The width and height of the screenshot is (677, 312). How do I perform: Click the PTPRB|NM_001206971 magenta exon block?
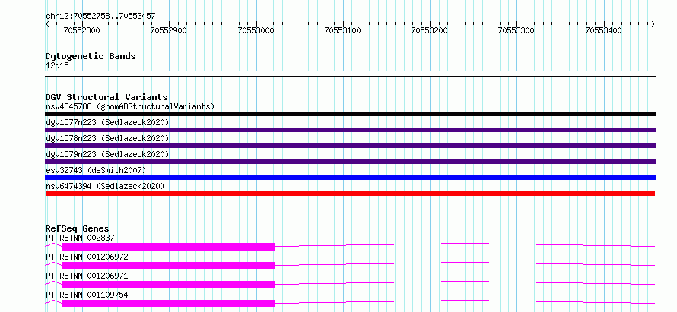click(169, 285)
